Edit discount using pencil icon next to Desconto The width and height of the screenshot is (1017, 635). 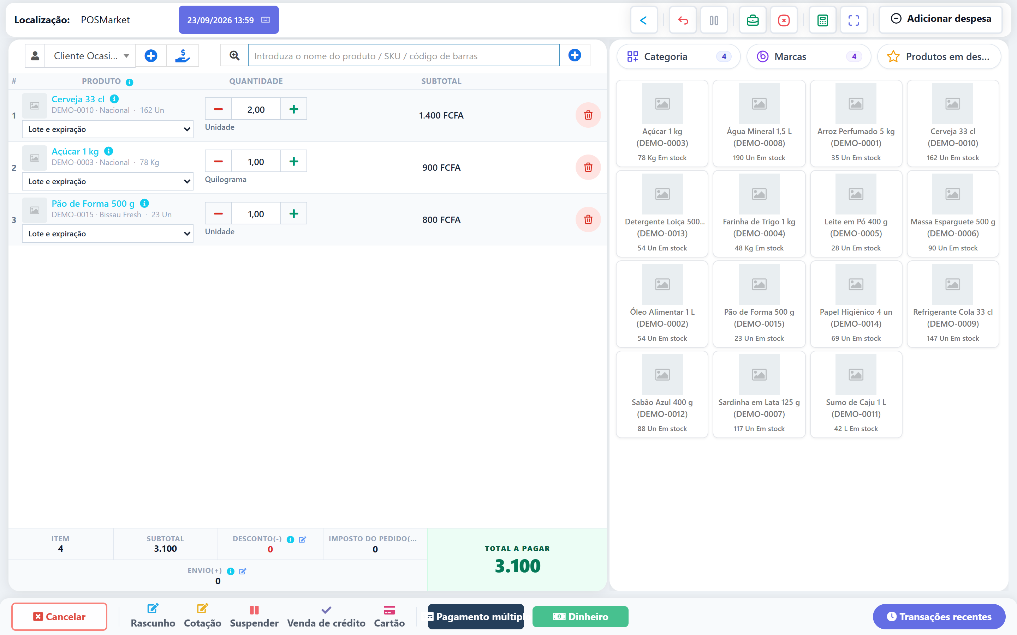[302, 539]
